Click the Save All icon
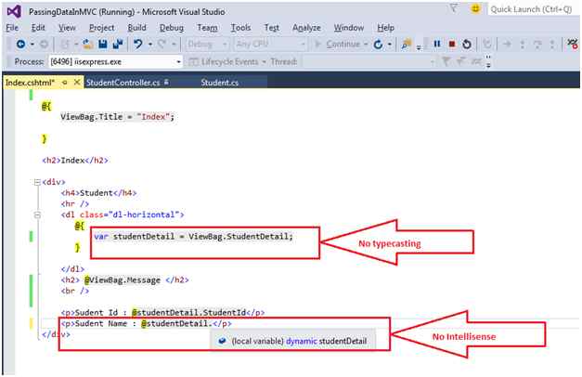Image resolution: width=582 pixels, height=377 pixels. click(x=118, y=45)
